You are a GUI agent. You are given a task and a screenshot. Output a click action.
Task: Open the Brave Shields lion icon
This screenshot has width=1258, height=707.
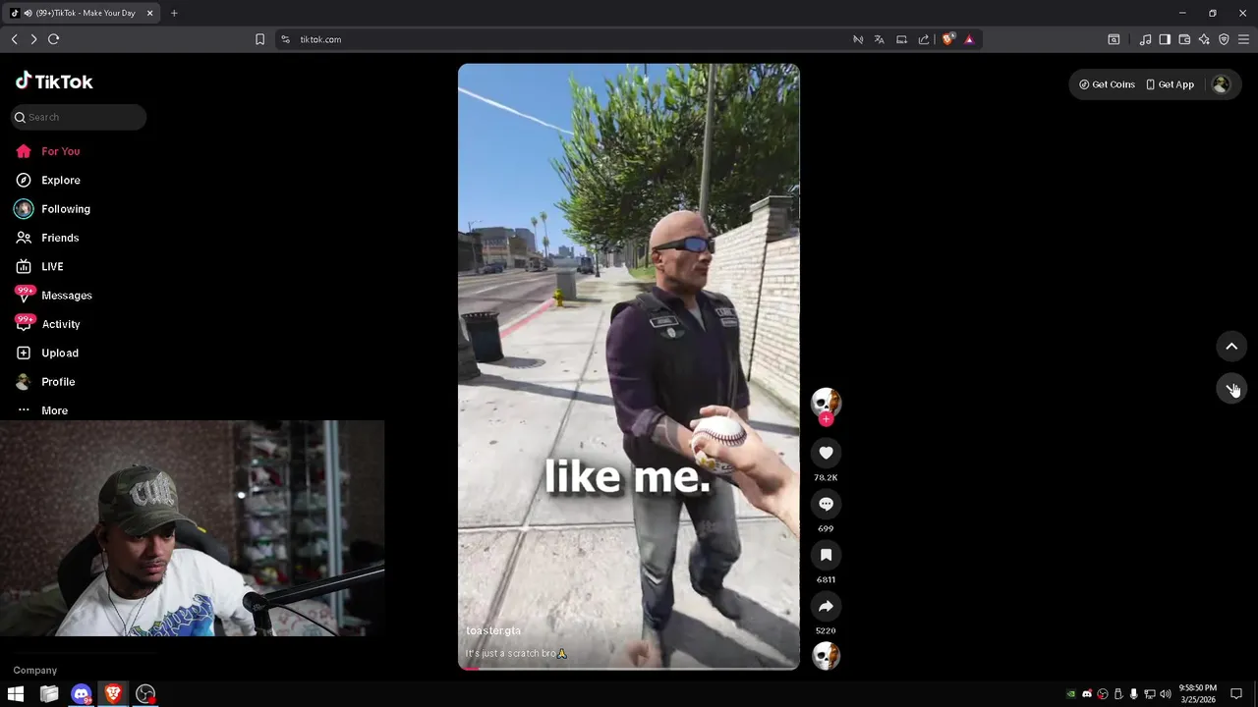947,39
